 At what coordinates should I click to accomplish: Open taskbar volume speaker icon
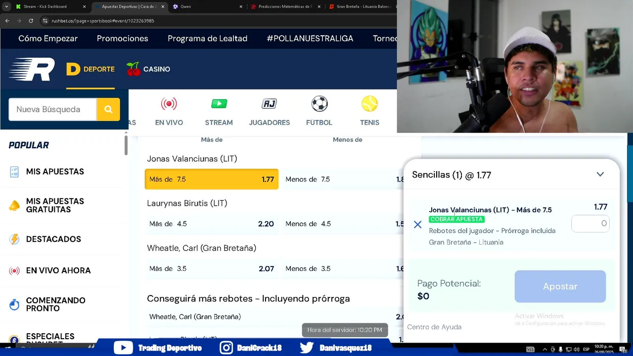tap(577, 350)
